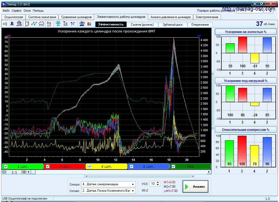Click the 1234 cylinder order marker icon
Image resolution: width=279 pixels, height=202 pixels.
65,24
